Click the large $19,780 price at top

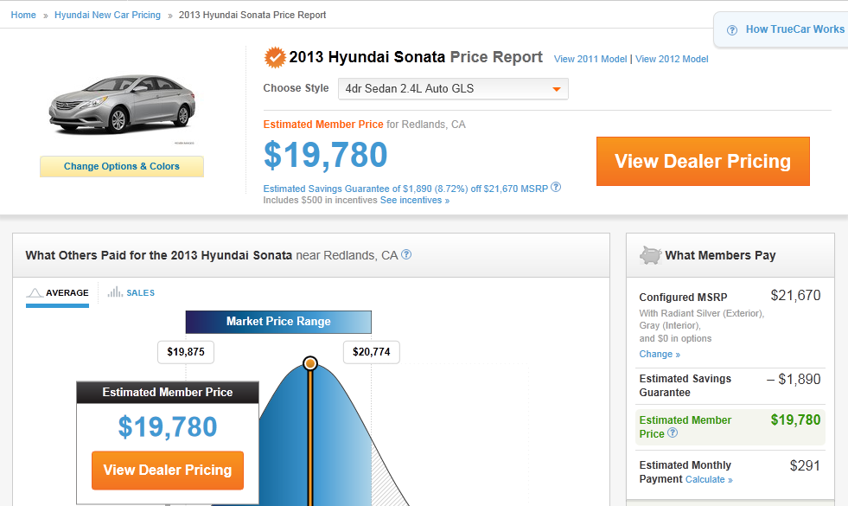[326, 156]
